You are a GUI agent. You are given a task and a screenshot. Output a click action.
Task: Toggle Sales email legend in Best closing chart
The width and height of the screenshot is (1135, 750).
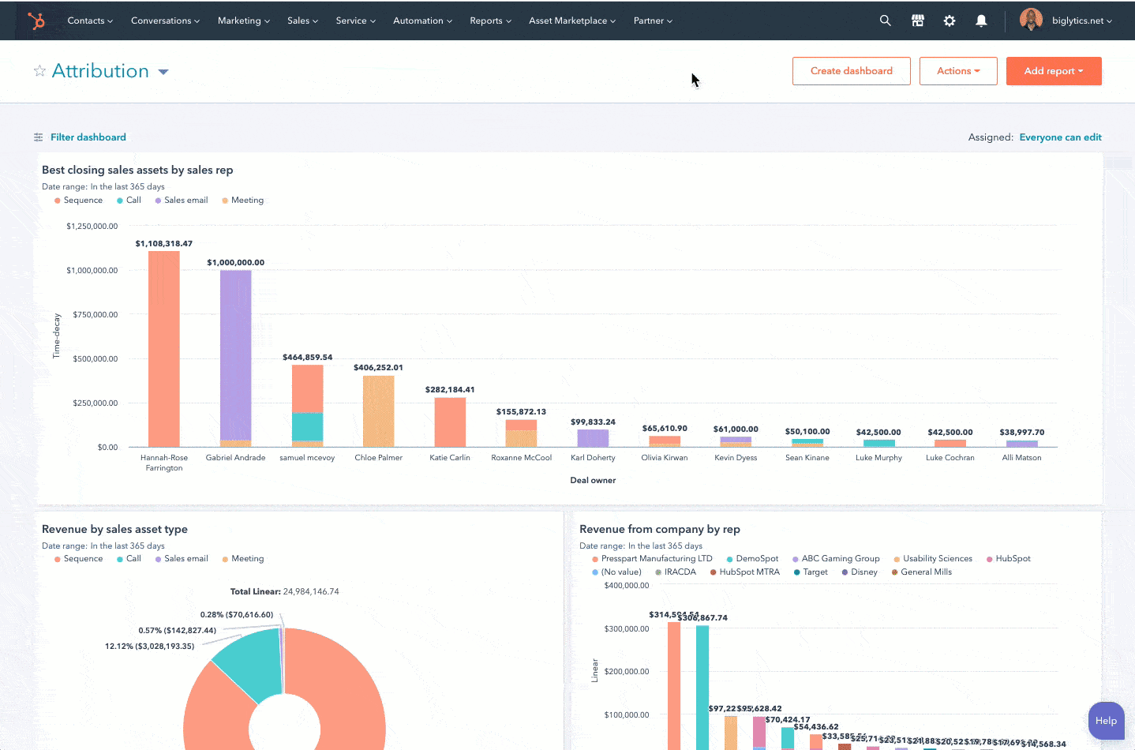coord(182,201)
